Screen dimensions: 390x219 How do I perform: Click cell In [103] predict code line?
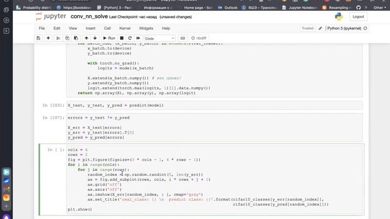(x=115, y=105)
